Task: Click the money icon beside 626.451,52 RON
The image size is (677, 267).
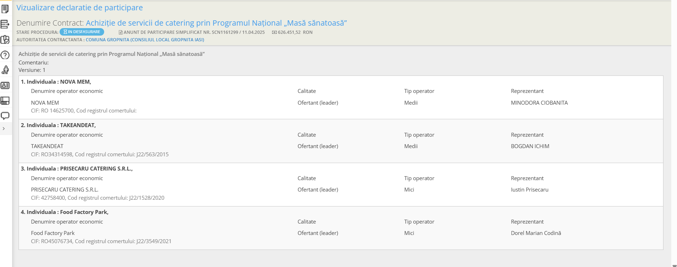Action: click(x=274, y=32)
